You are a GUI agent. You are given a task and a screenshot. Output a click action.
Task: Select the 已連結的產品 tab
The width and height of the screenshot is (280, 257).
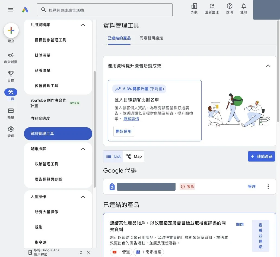tap(119, 38)
